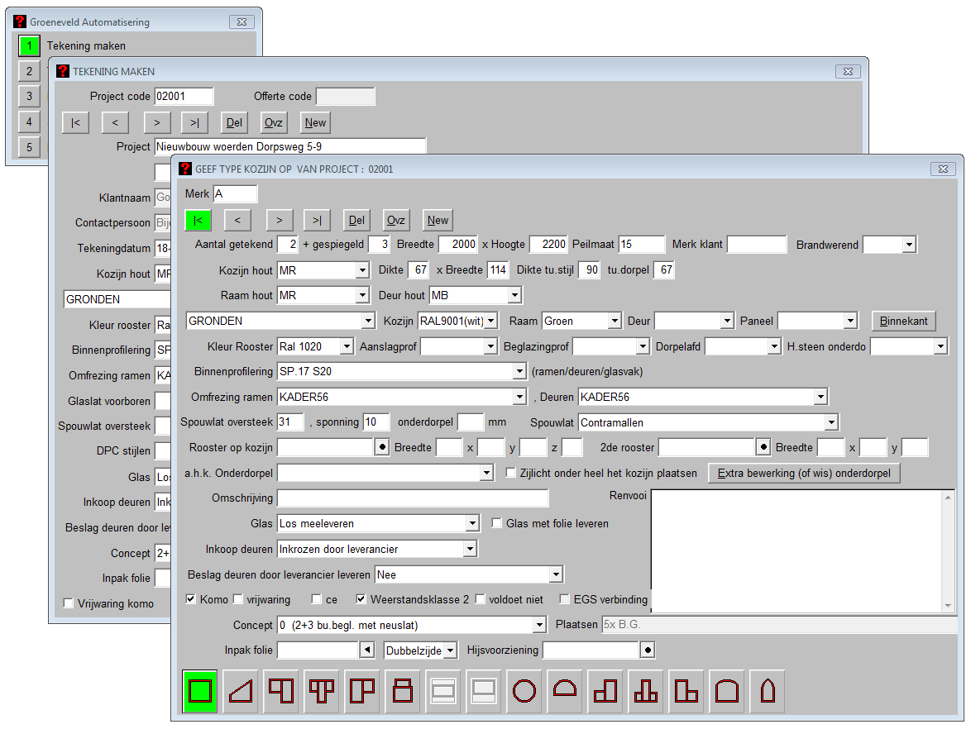Select the rectangular kozijn shape icon
The image size is (971, 729).
200,691
